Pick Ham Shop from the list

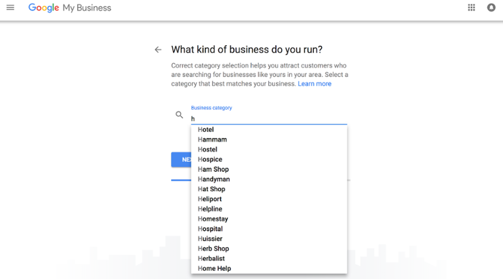[269, 169]
